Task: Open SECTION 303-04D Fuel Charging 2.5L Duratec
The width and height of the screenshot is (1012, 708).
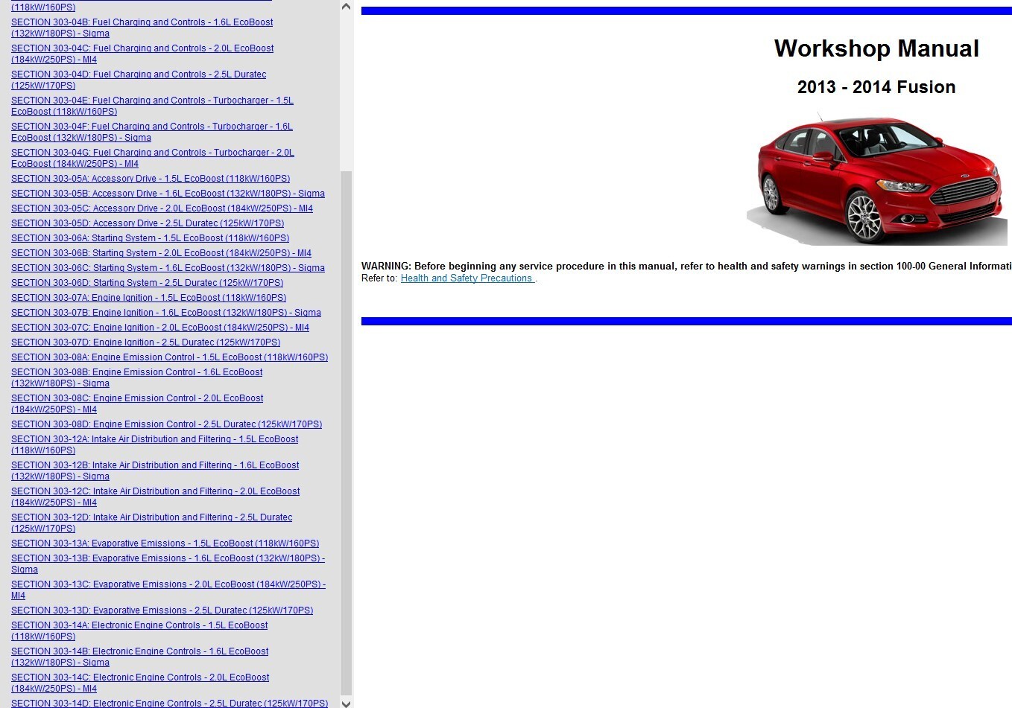Action: (x=139, y=80)
